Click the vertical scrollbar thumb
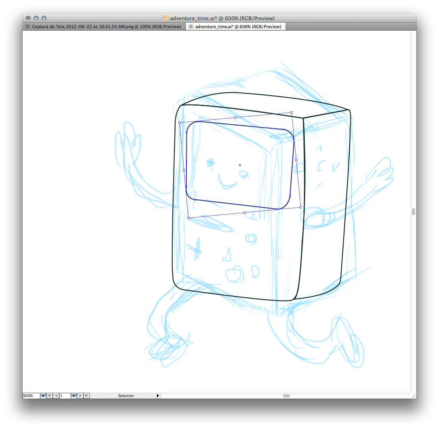Viewport: 439px width, 430px height. [x=414, y=212]
